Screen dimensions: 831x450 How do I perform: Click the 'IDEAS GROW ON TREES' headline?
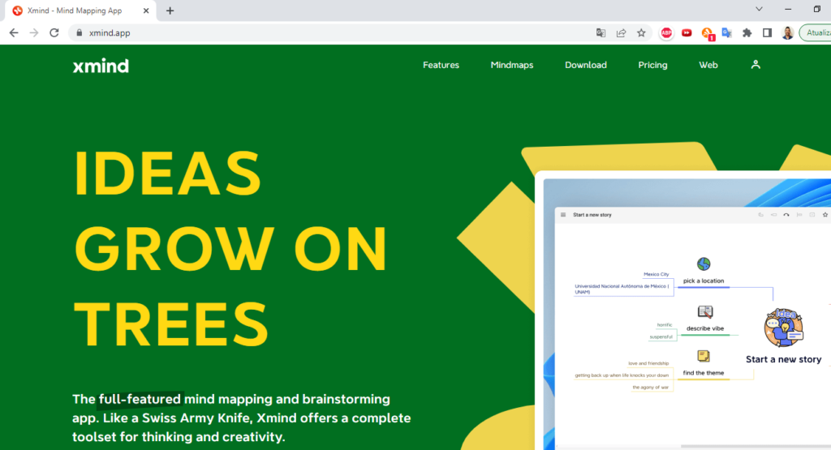(x=231, y=248)
